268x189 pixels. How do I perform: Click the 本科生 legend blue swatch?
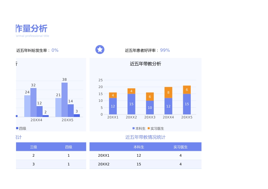(133, 128)
